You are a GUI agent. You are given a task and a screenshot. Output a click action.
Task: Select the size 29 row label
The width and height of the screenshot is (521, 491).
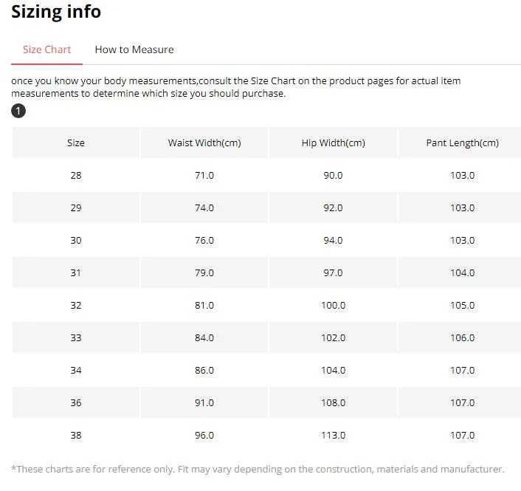pyautogui.click(x=76, y=207)
